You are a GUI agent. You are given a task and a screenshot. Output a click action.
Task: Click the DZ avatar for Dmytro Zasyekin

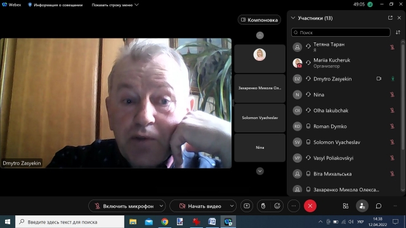[x=298, y=79]
